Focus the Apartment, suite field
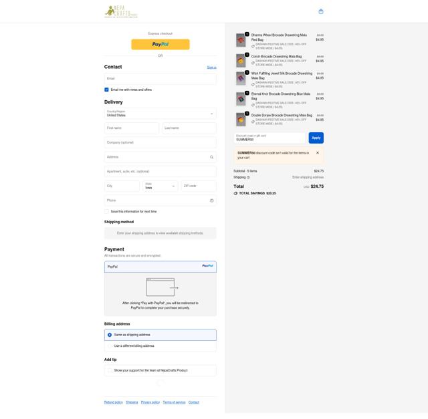 click(x=160, y=172)
